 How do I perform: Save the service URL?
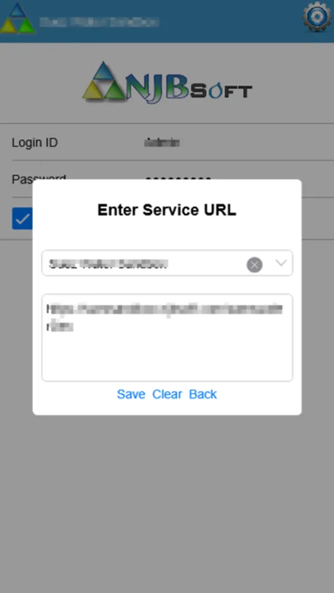[x=131, y=394]
